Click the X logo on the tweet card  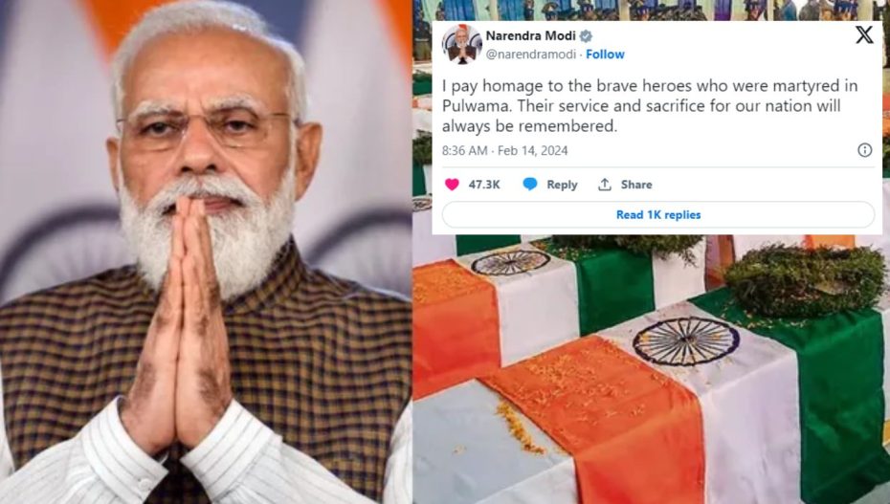(864, 35)
